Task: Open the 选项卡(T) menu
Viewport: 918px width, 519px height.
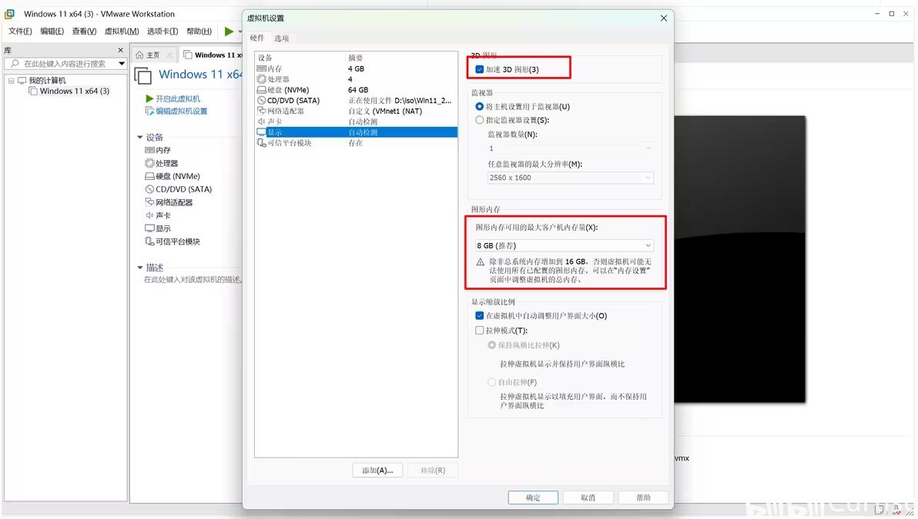Action: tap(162, 31)
